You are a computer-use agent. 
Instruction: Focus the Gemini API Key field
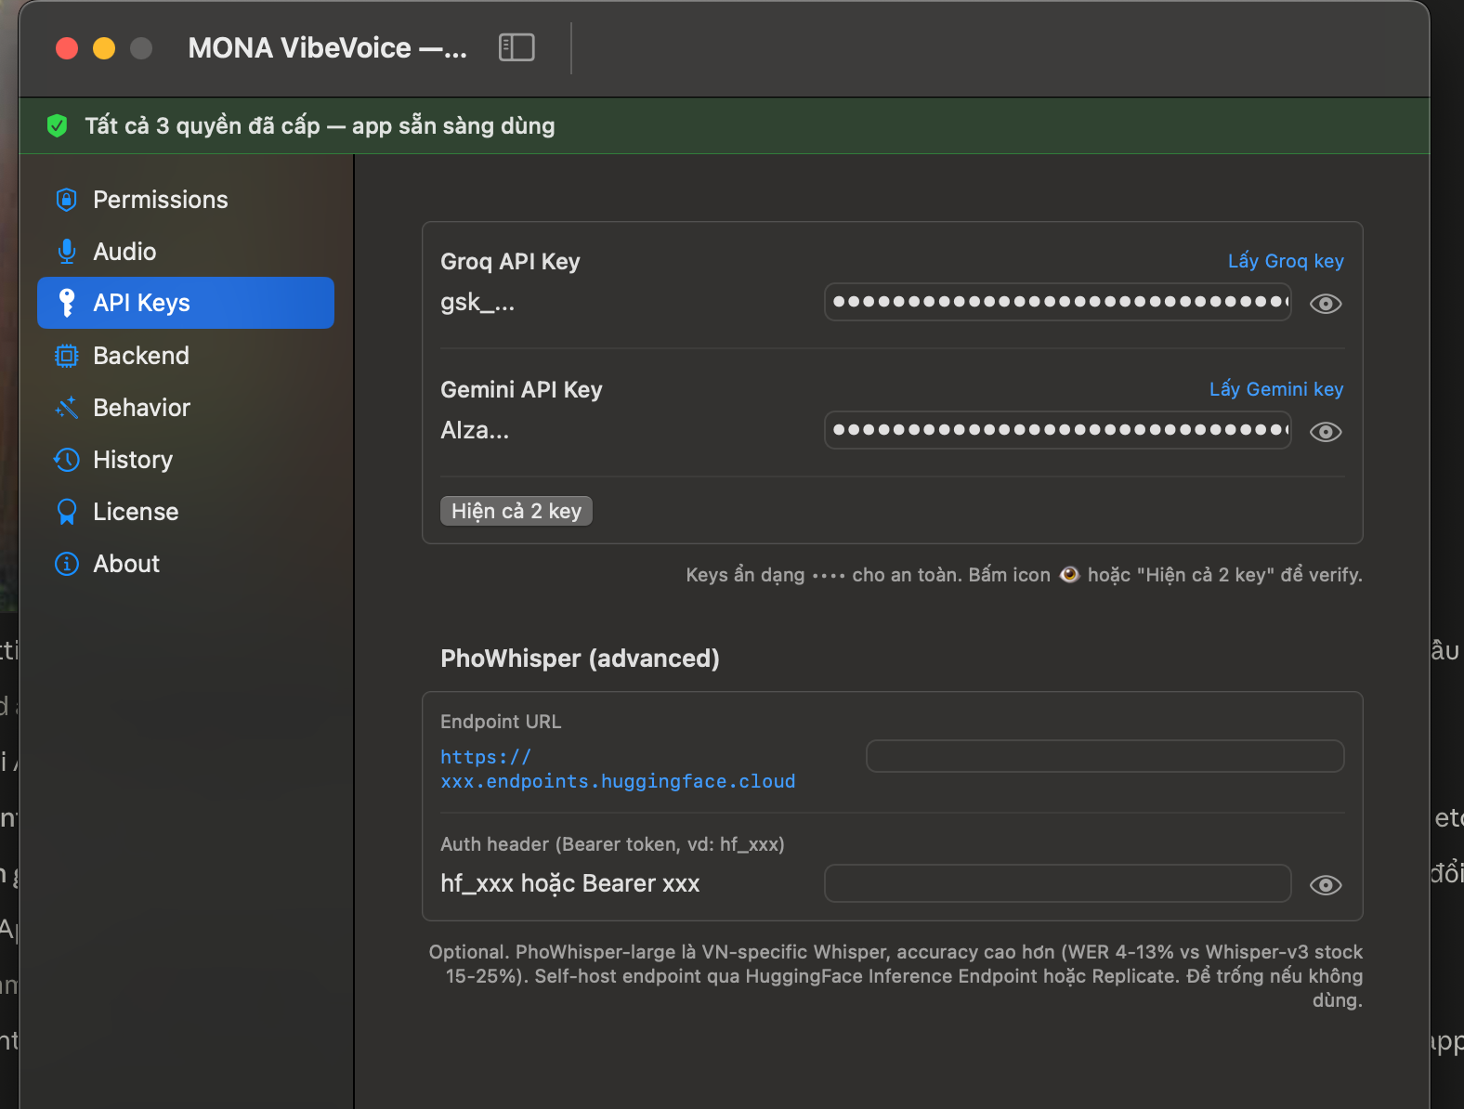click(x=1058, y=430)
